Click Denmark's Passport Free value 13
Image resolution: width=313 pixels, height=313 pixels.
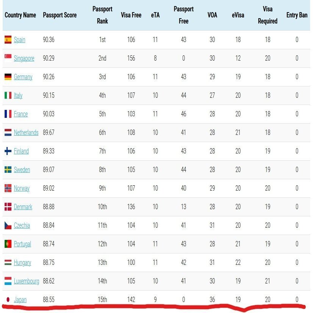point(183,207)
